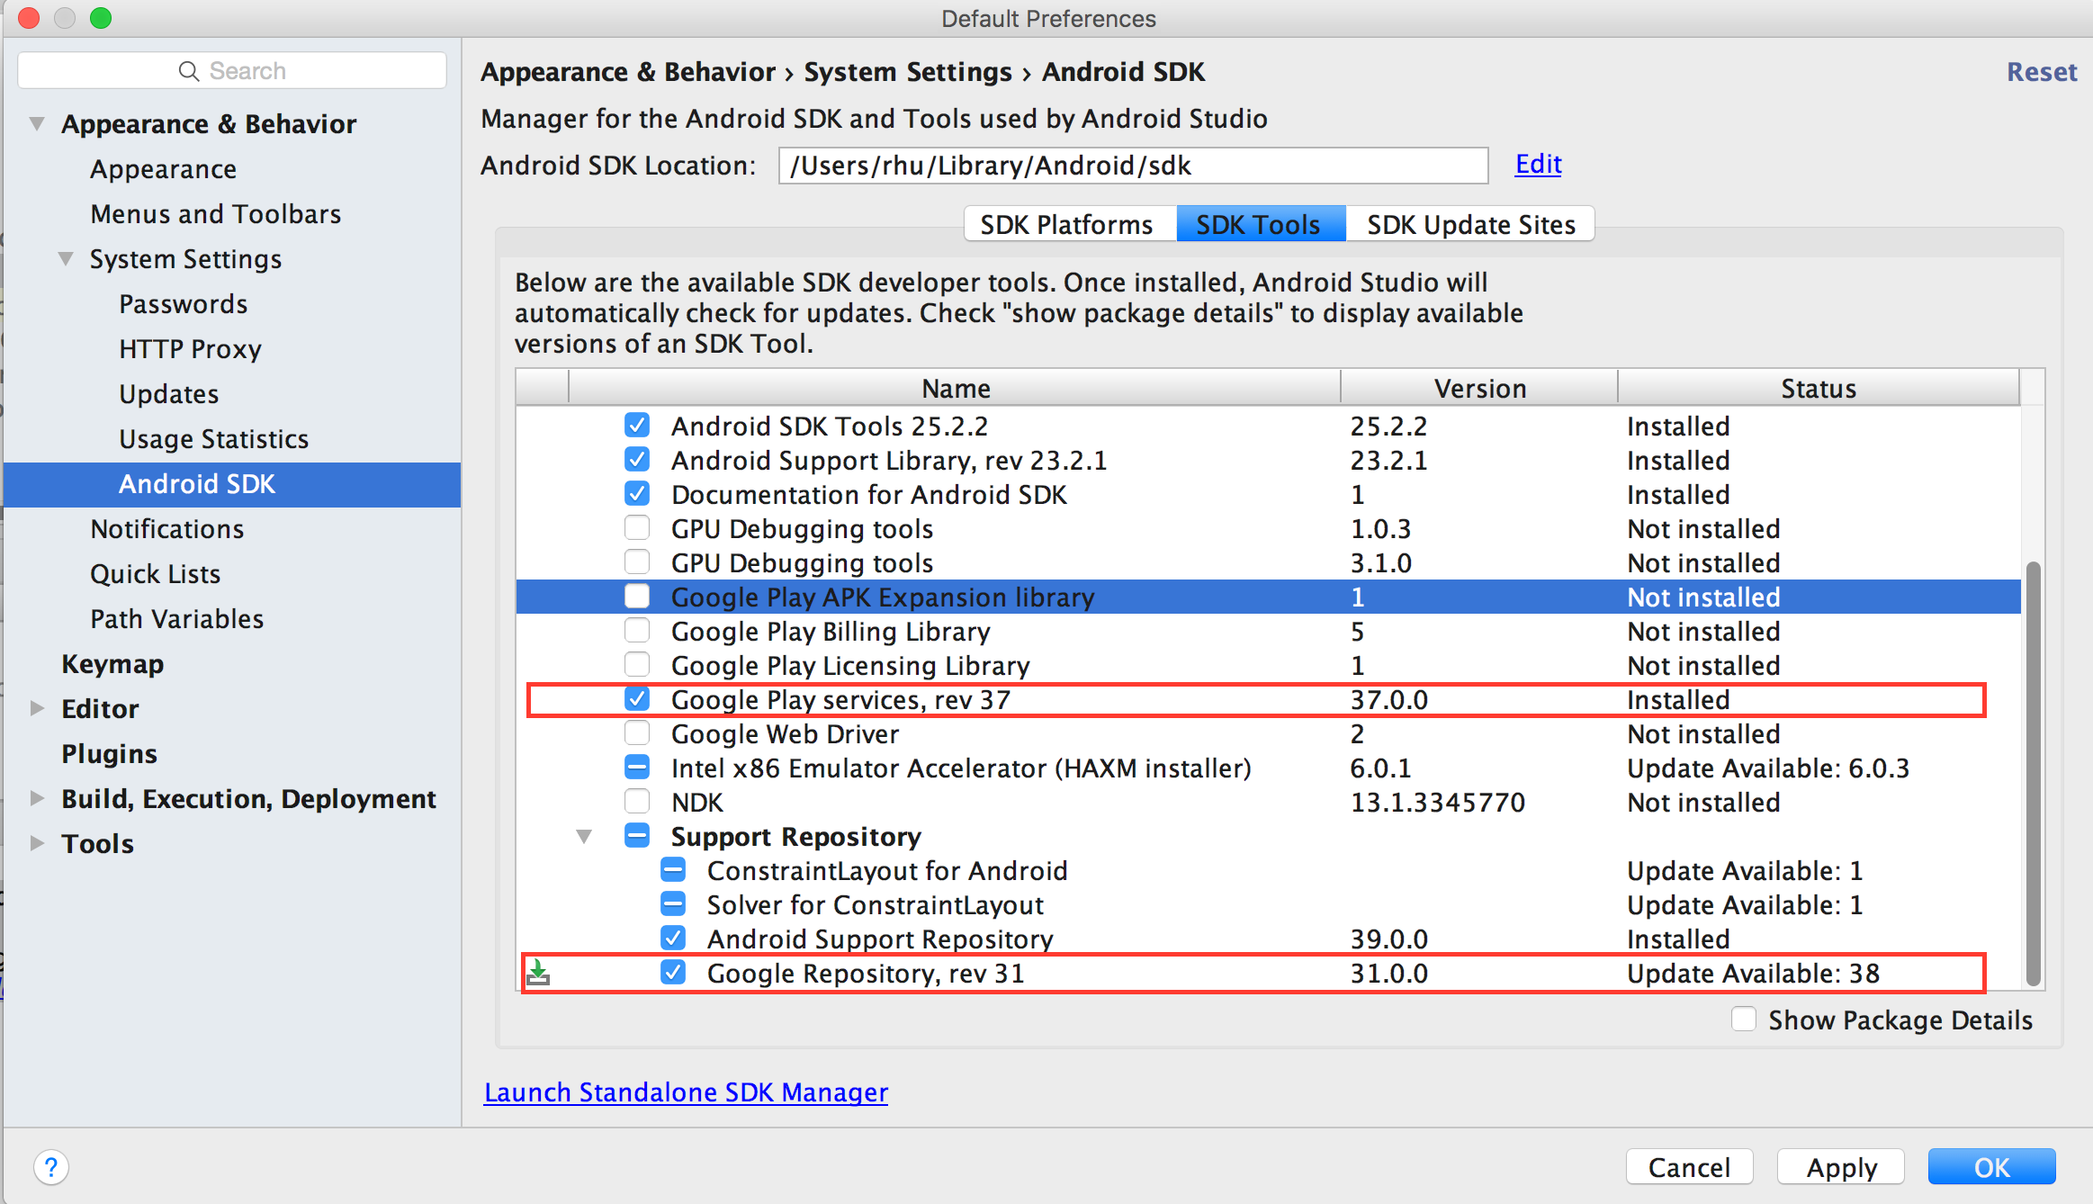Click Reset in top right corner
The width and height of the screenshot is (2093, 1204).
click(2042, 72)
